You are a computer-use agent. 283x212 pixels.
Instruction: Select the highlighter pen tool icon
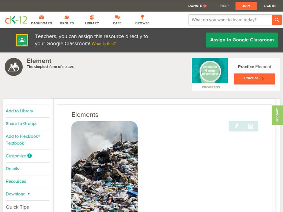coord(236,126)
